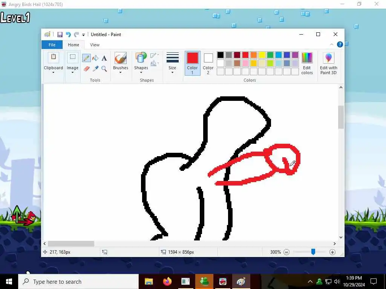Open Edit colors dialog
The height and width of the screenshot is (289, 386).
(x=307, y=64)
